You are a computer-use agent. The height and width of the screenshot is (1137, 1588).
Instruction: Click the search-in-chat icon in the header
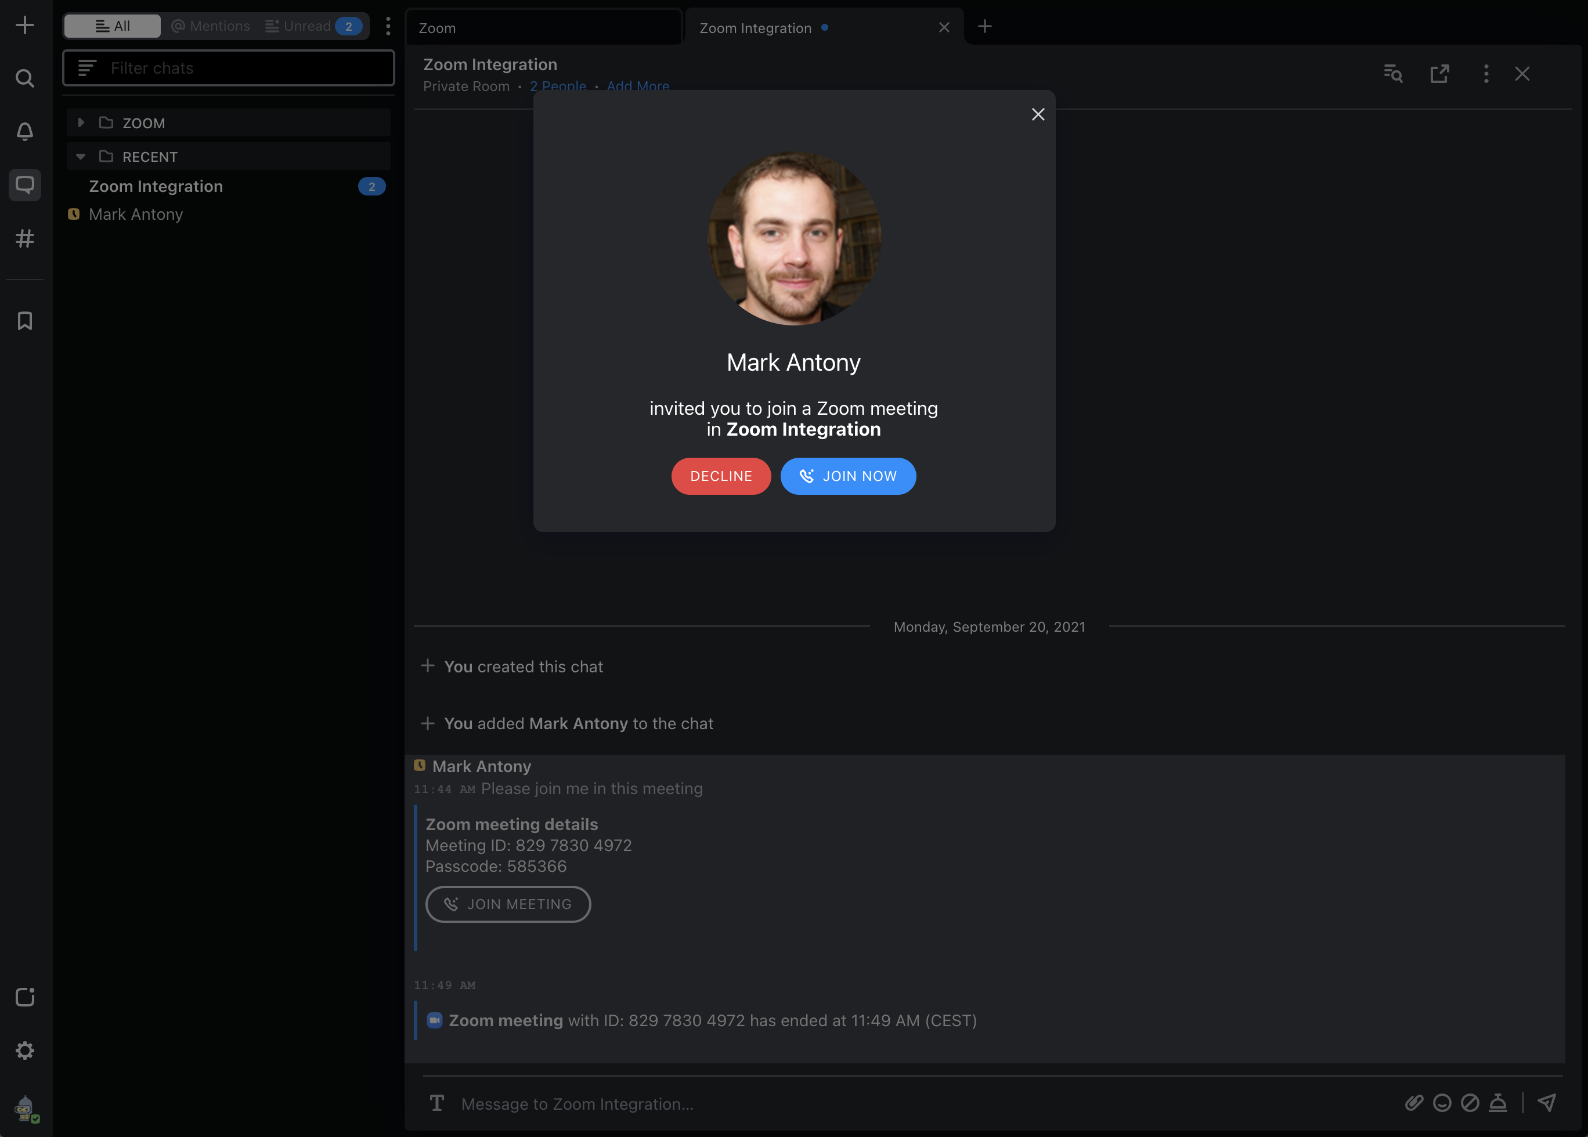click(1394, 74)
